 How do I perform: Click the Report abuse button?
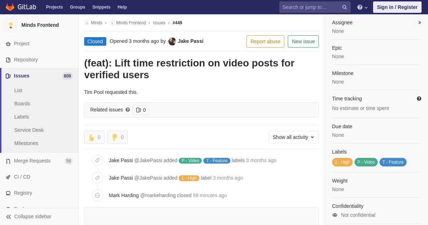(265, 41)
